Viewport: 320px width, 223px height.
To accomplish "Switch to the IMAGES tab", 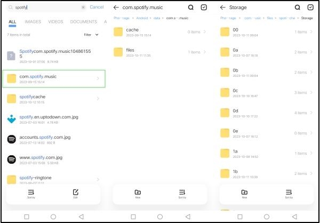I will click(x=33, y=22).
